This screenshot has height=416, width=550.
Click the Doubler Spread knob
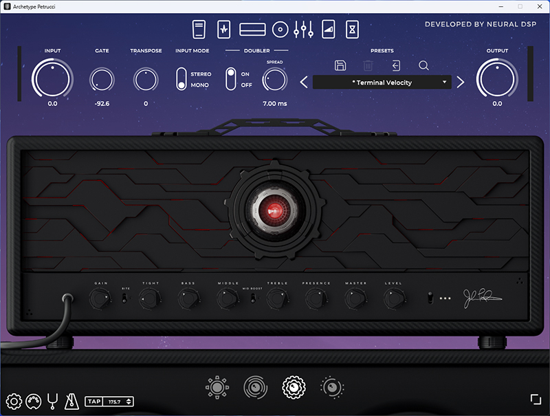coord(274,80)
